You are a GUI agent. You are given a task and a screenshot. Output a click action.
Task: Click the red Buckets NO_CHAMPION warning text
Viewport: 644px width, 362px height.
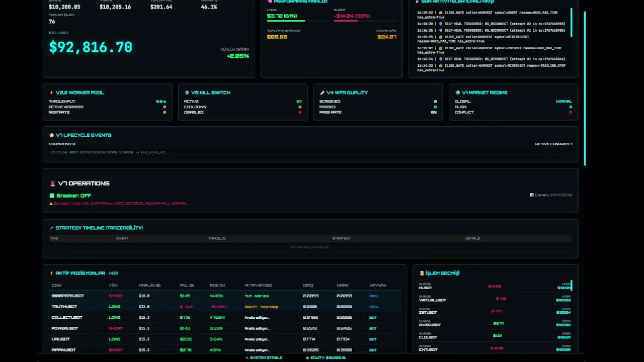pos(121,204)
